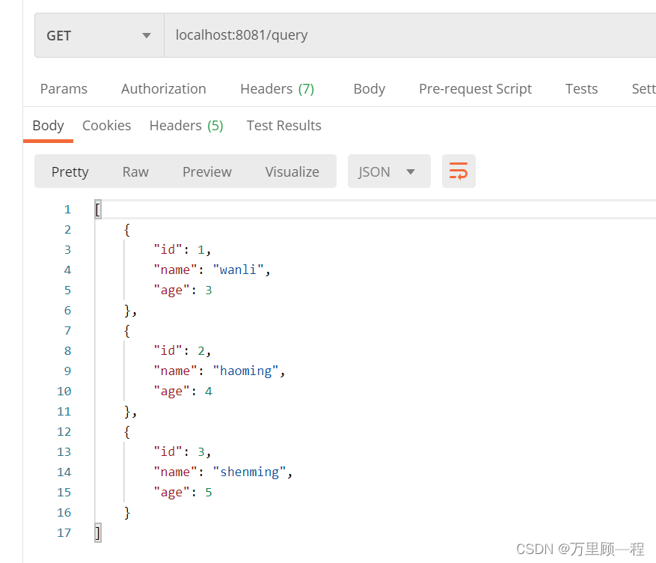Image resolution: width=656 pixels, height=563 pixels.
Task: View the response Headers (5) tab
Action: click(x=186, y=126)
